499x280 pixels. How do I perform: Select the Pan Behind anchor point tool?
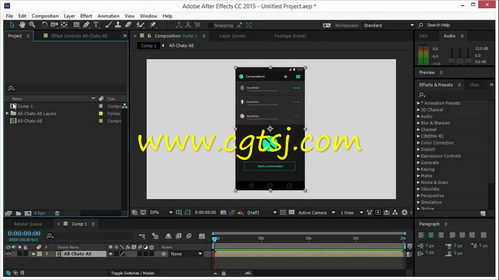pos(64,25)
